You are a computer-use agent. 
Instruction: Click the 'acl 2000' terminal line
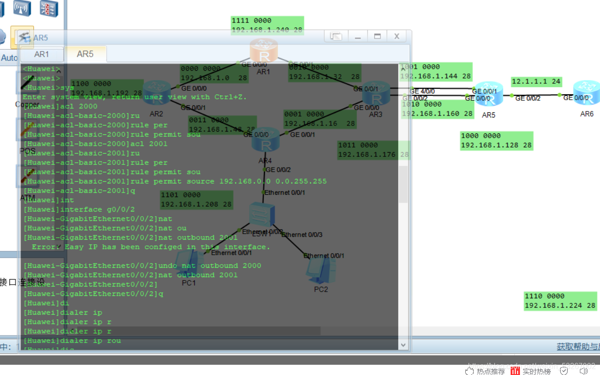(x=60, y=106)
